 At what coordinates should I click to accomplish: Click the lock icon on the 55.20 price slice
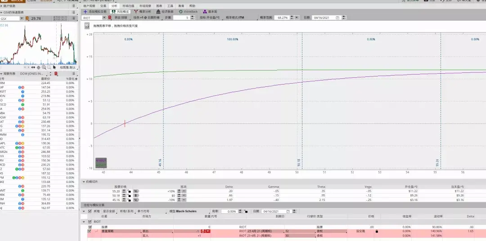129,191
